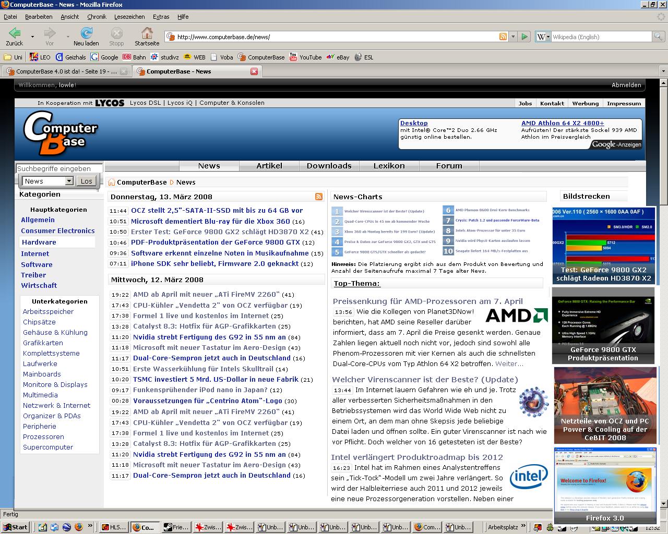The image size is (668, 534).
Task: Click the Suchbegriffe eingeben search field
Action: [59, 168]
